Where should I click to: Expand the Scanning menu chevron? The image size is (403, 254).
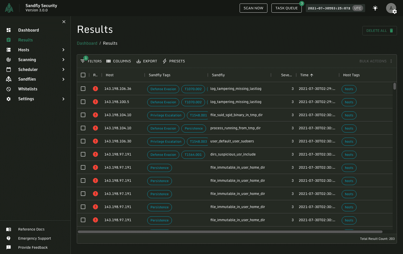pyautogui.click(x=63, y=60)
